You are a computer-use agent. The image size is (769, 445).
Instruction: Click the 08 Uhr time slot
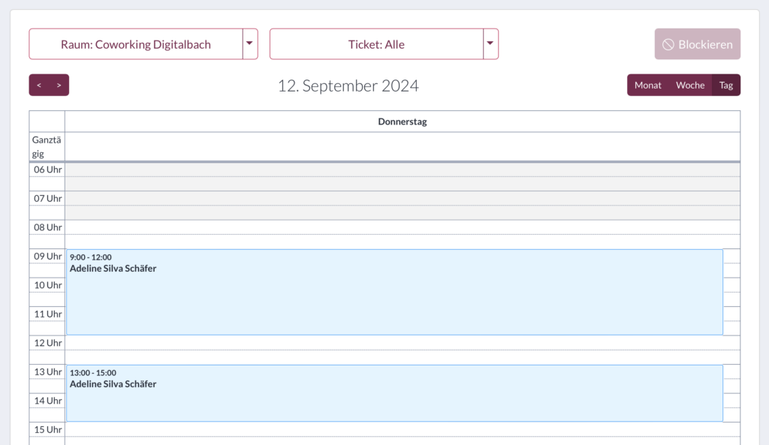coord(402,227)
